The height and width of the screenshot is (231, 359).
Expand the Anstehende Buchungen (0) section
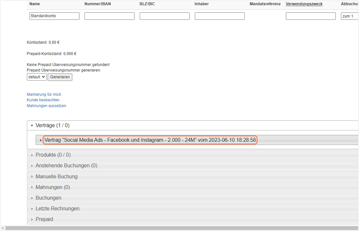coord(193,166)
